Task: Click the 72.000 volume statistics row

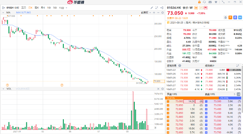Action: [x=223, y=70]
